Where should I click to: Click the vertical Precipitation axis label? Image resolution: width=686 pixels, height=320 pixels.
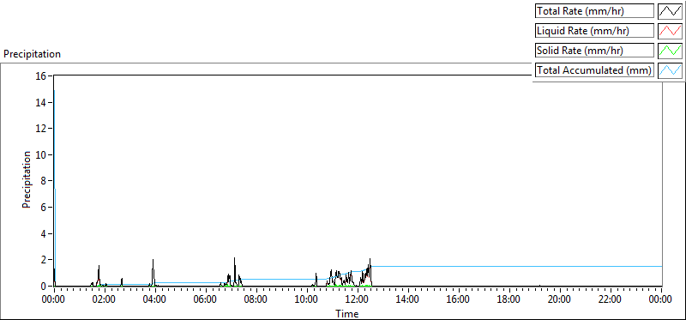point(27,179)
